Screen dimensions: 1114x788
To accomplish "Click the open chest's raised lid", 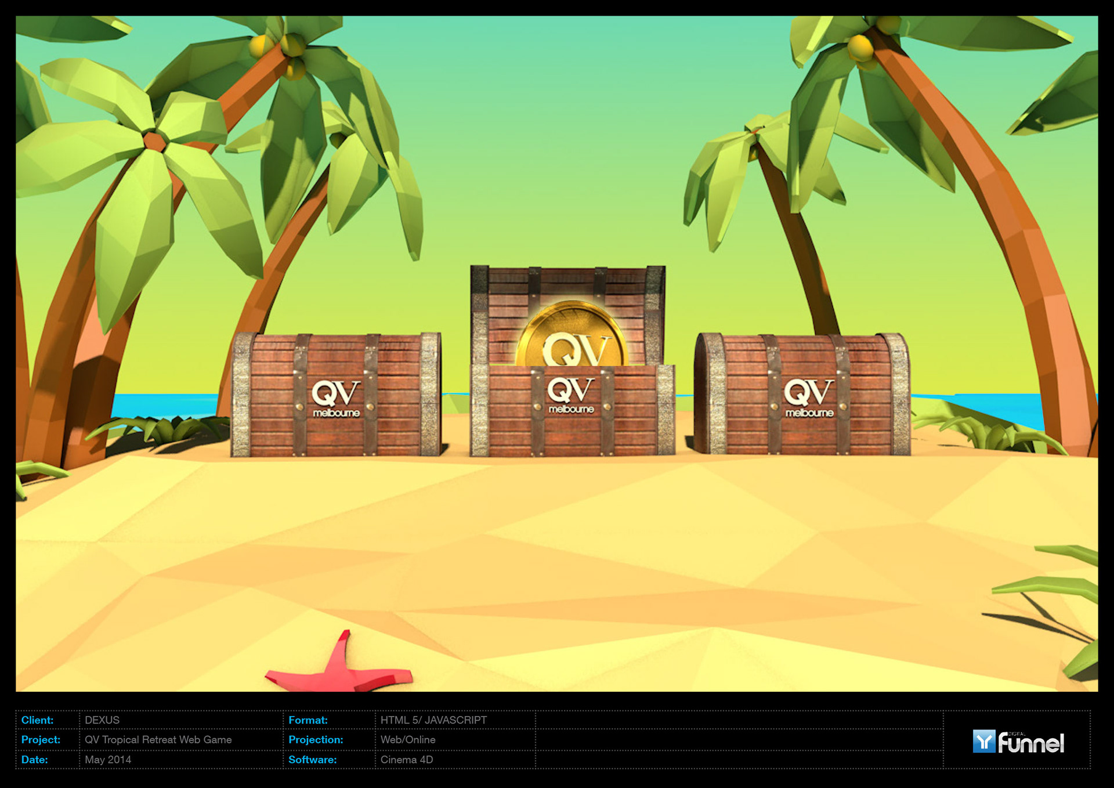I will 567,284.
